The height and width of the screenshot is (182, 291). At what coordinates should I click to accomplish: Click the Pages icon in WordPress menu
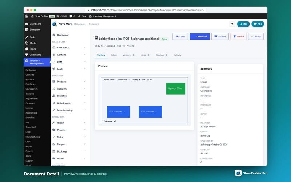(27, 49)
